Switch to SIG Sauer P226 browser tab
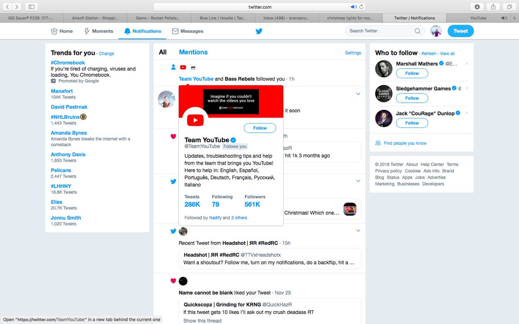The width and height of the screenshot is (519, 324). coord(32,18)
